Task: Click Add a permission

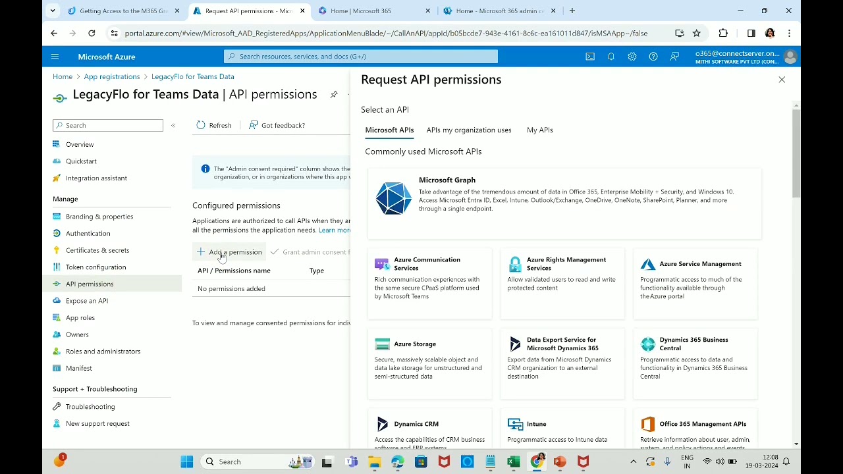Action: tap(229, 252)
